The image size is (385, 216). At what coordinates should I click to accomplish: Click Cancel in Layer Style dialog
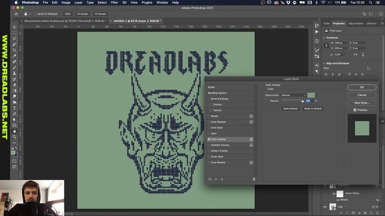362,95
